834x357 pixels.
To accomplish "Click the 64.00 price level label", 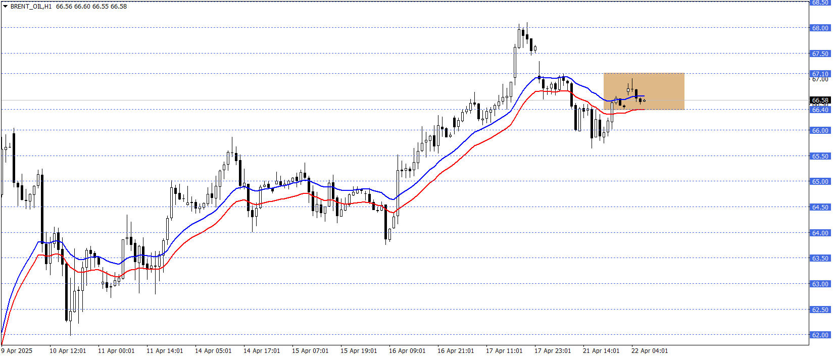I will pyautogui.click(x=820, y=233).
